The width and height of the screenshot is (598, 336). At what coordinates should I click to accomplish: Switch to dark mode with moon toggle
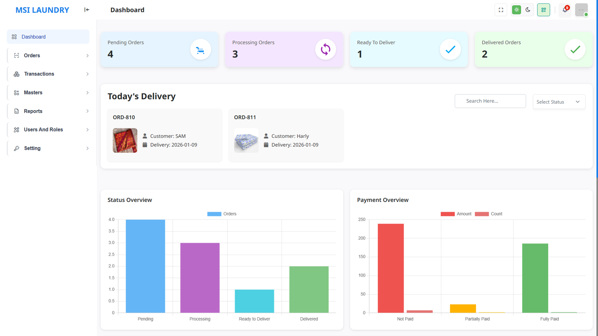(528, 10)
